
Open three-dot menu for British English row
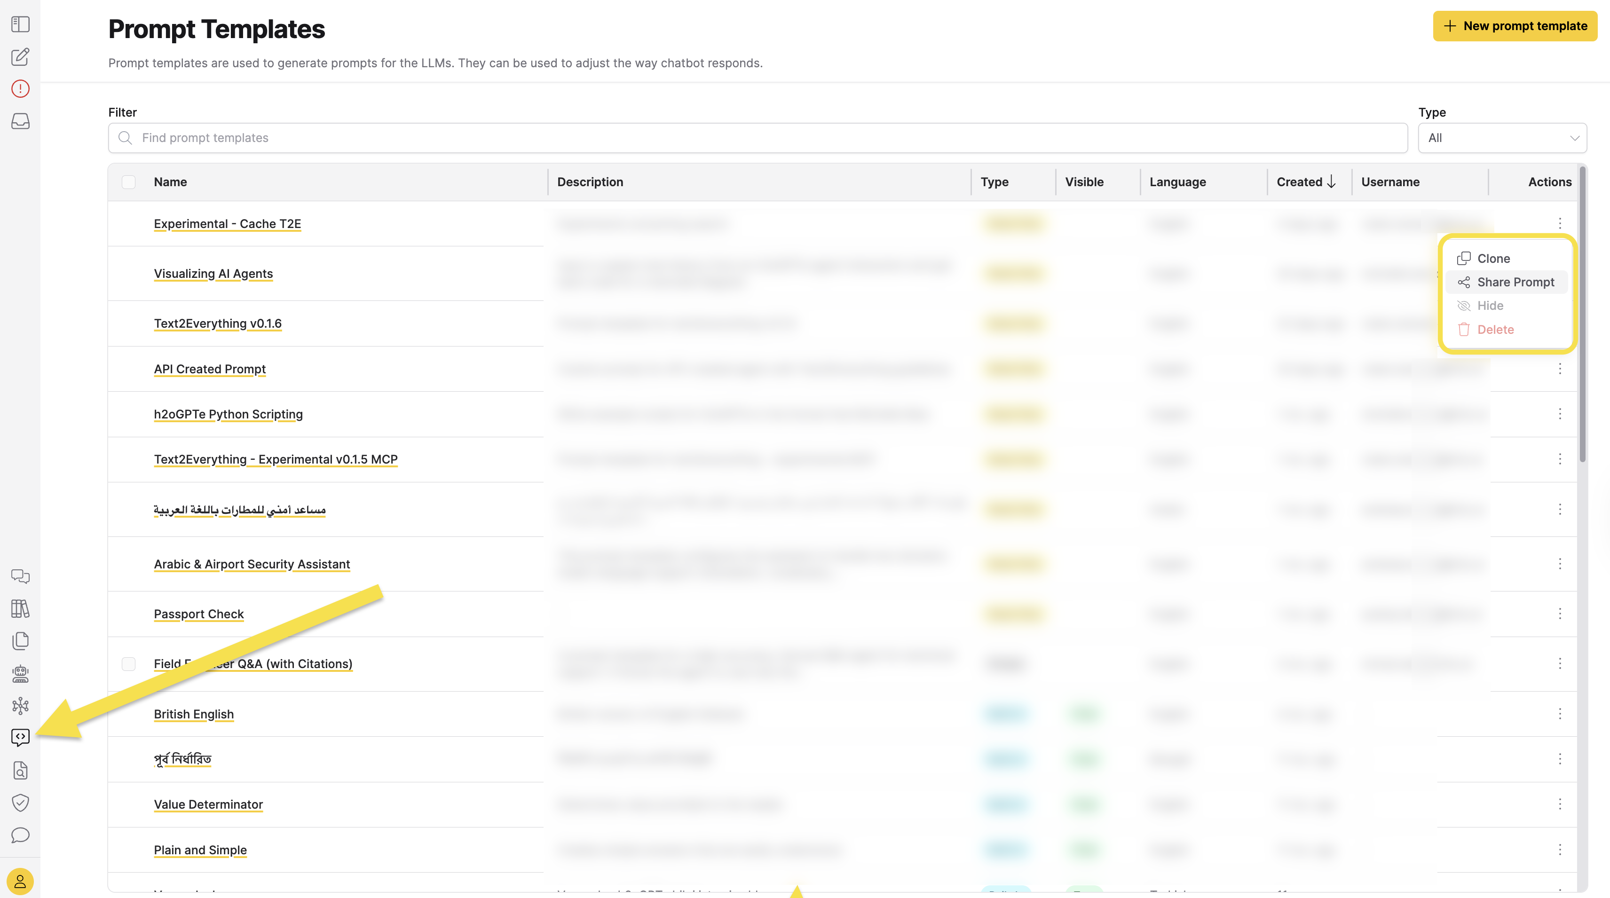tap(1559, 714)
